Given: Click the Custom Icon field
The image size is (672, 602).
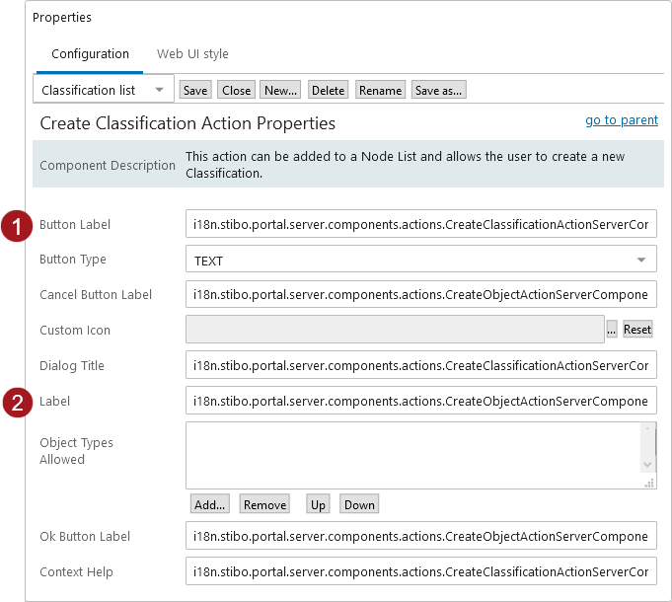Looking at the screenshot, I should [395, 329].
